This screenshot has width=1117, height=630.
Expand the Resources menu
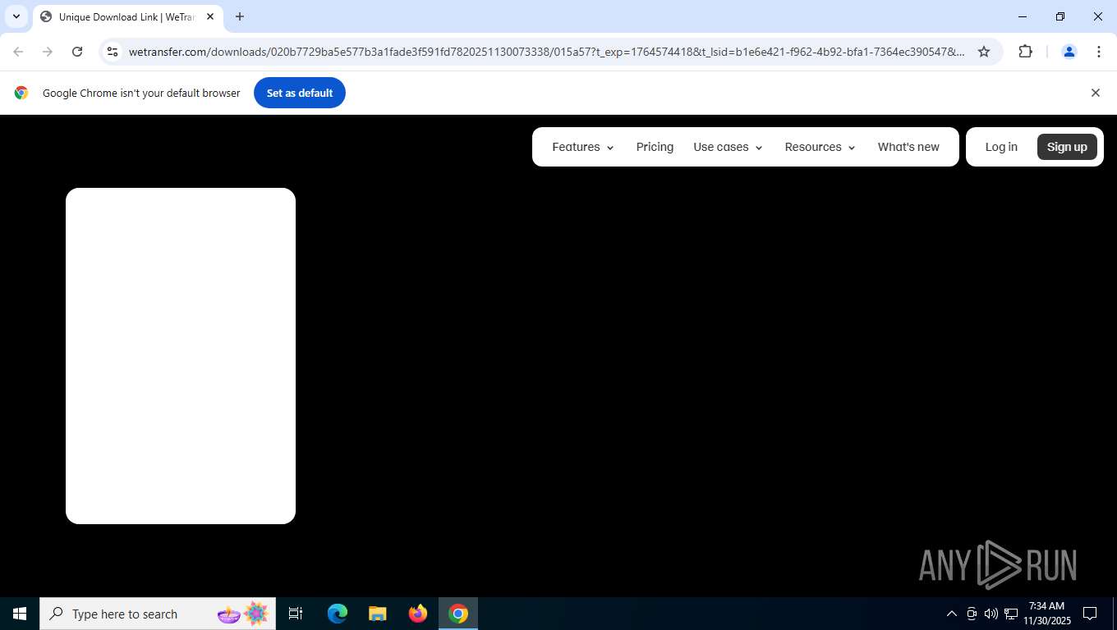(x=820, y=147)
